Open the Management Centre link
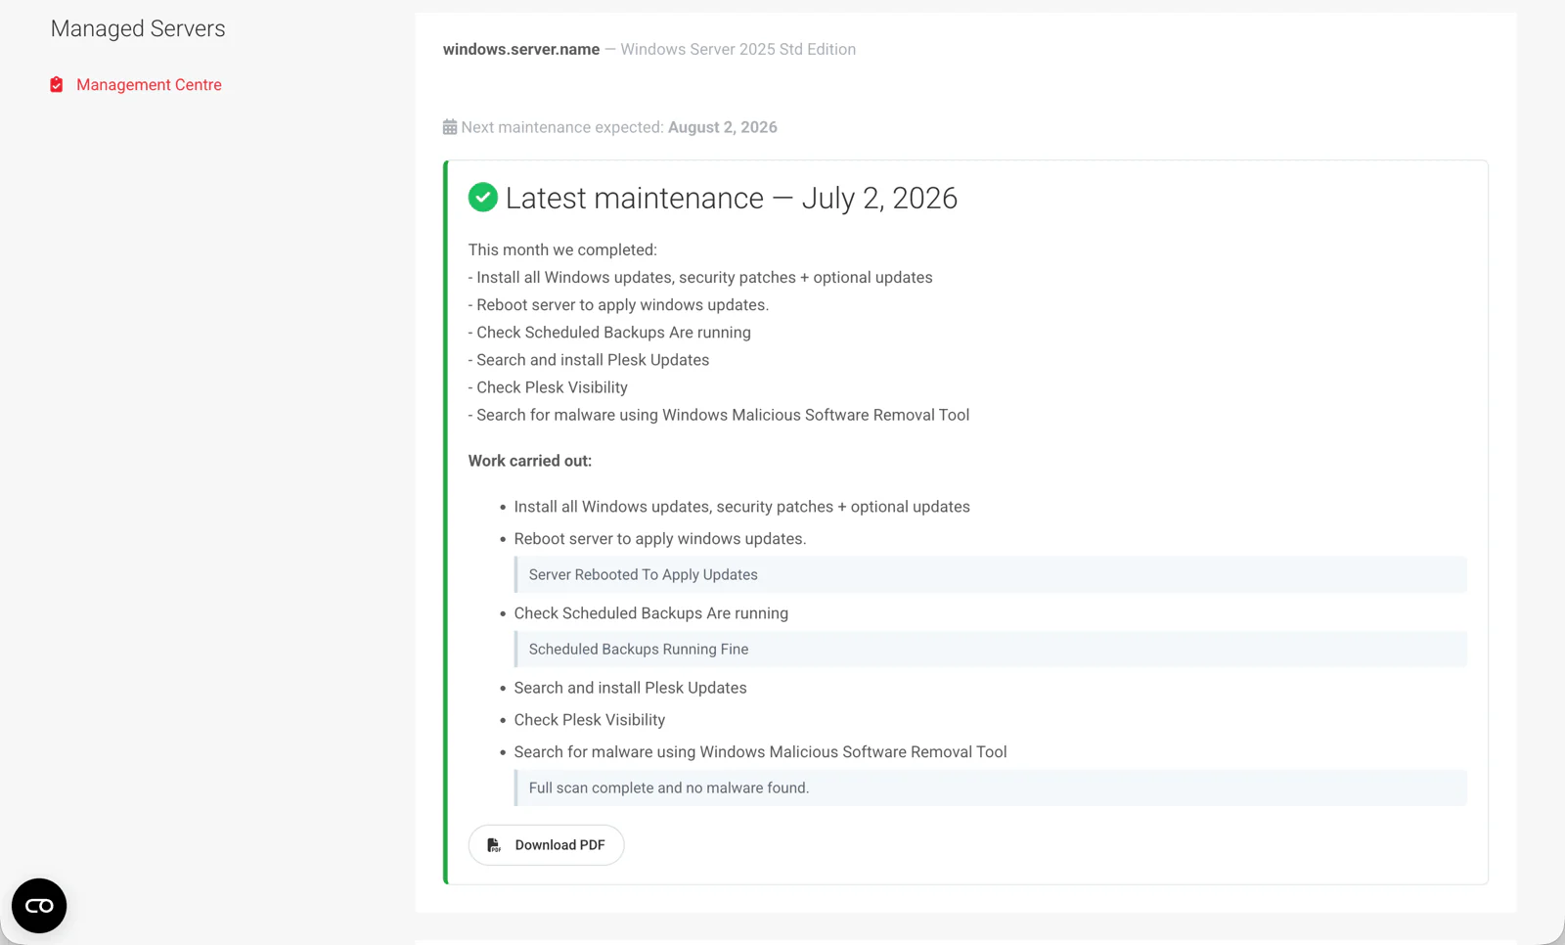Viewport: 1565px width, 945px height. click(149, 85)
